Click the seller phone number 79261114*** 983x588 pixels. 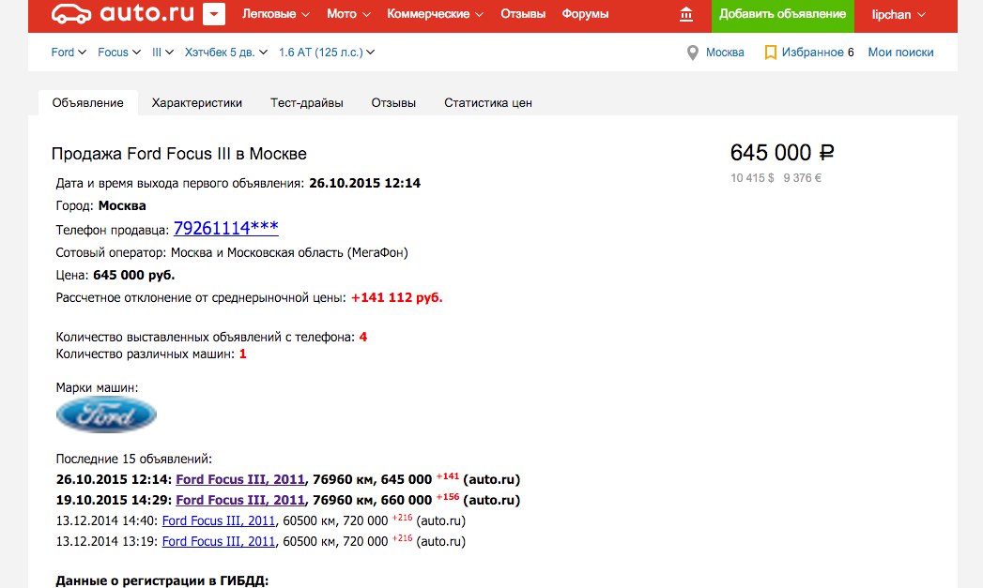pyautogui.click(x=225, y=228)
